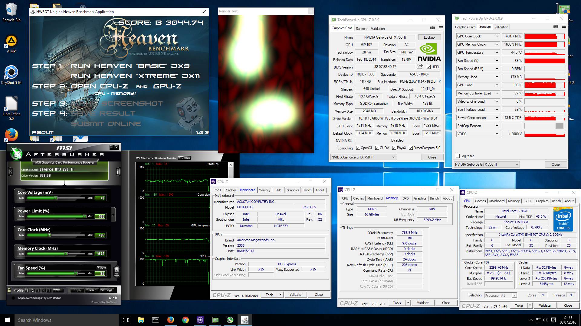Click Core Voltage +0 value field

pyautogui.click(x=100, y=198)
